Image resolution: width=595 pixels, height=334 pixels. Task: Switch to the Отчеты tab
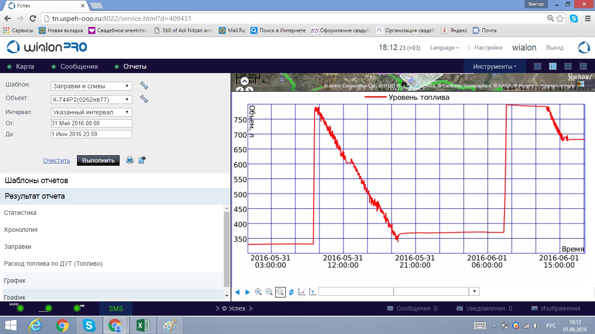pos(135,67)
